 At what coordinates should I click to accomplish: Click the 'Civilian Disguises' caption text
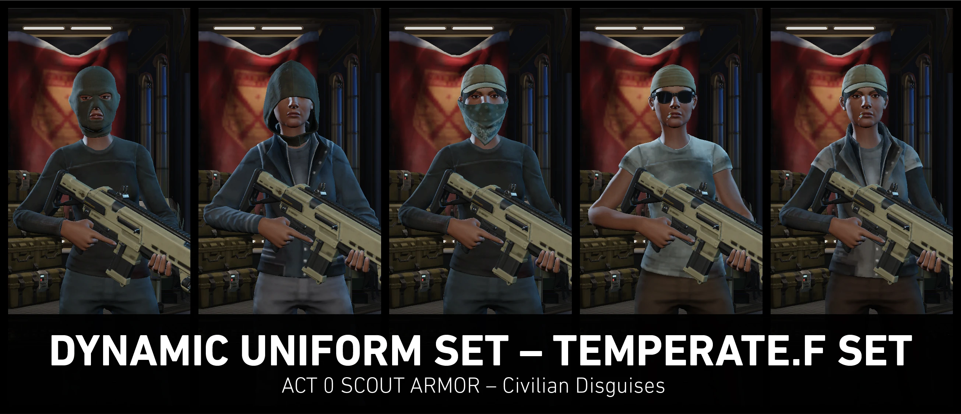[x=584, y=386]
